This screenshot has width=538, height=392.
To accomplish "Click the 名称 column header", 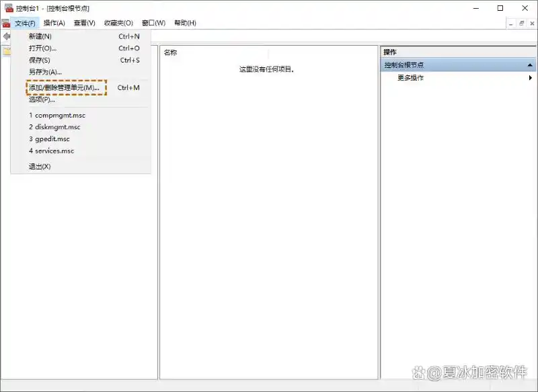I will coord(171,52).
